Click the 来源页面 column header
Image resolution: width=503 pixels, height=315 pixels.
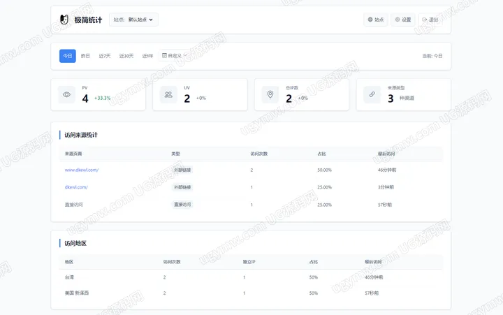click(x=73, y=154)
